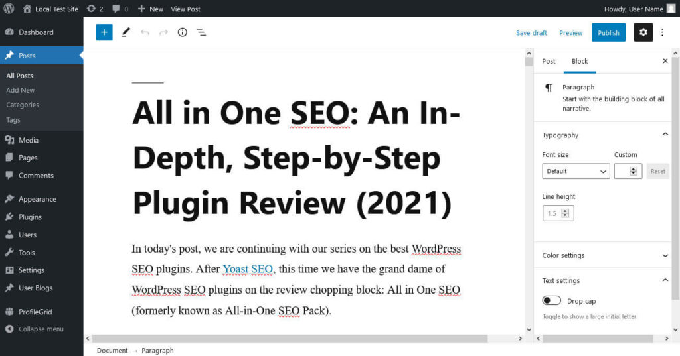
Task: Click the Publish button
Action: [608, 32]
